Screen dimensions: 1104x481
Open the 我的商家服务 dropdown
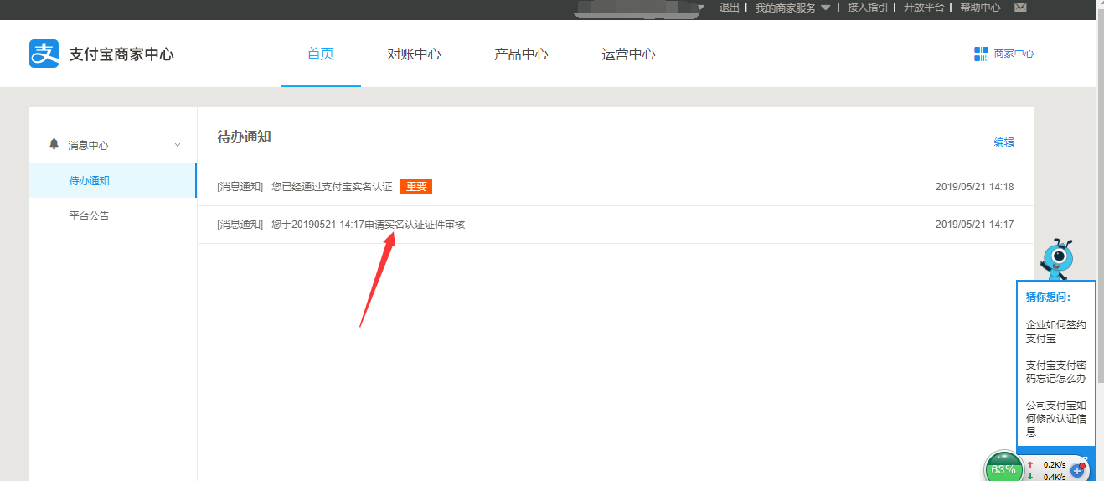(792, 8)
